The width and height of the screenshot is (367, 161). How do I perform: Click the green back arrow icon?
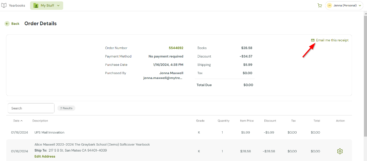[x=7, y=24]
